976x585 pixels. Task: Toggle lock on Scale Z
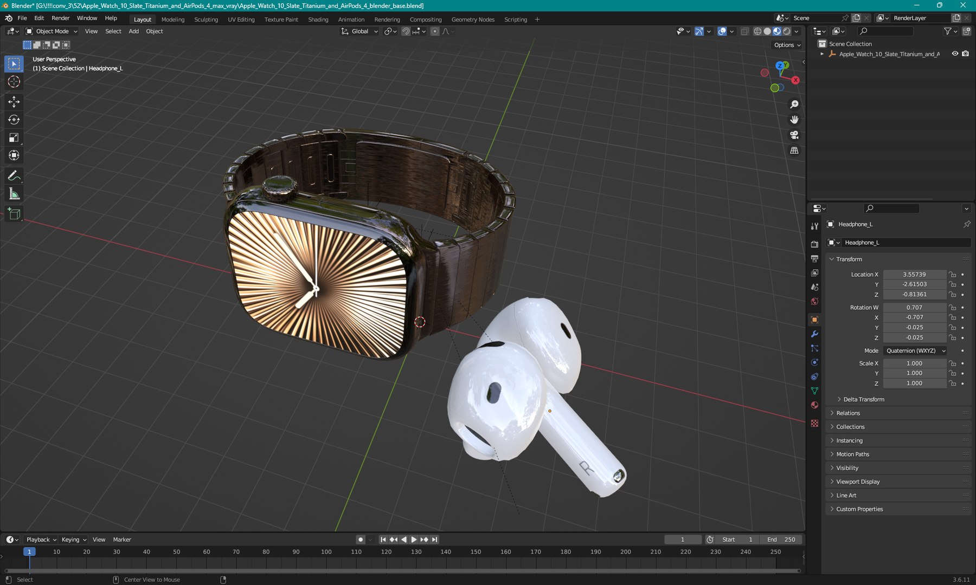(953, 383)
